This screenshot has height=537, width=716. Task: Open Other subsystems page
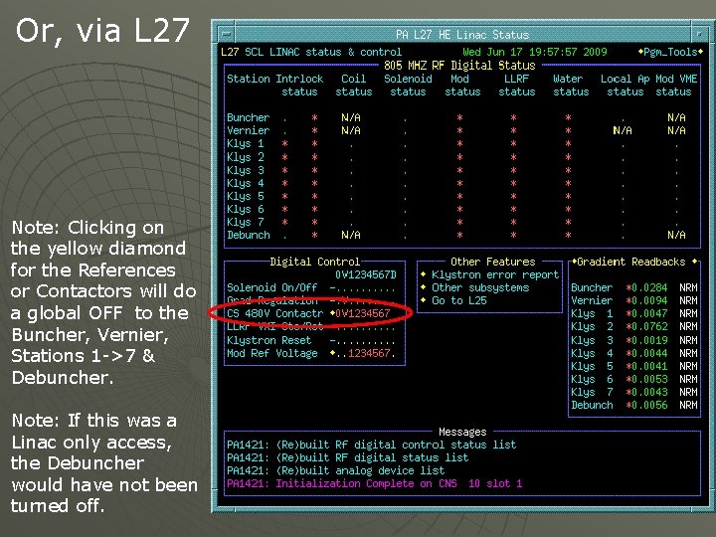point(480,287)
